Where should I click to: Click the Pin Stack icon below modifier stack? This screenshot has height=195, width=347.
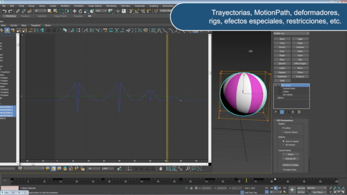click(x=276, y=112)
